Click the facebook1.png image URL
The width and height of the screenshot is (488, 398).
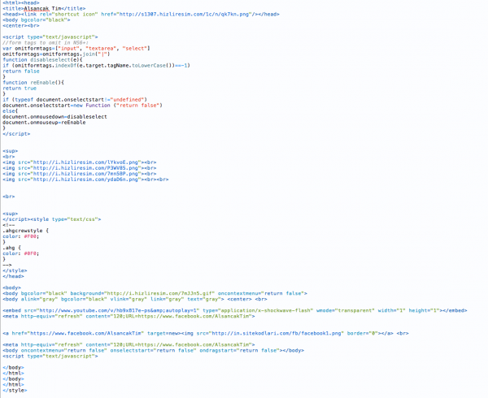click(277, 333)
